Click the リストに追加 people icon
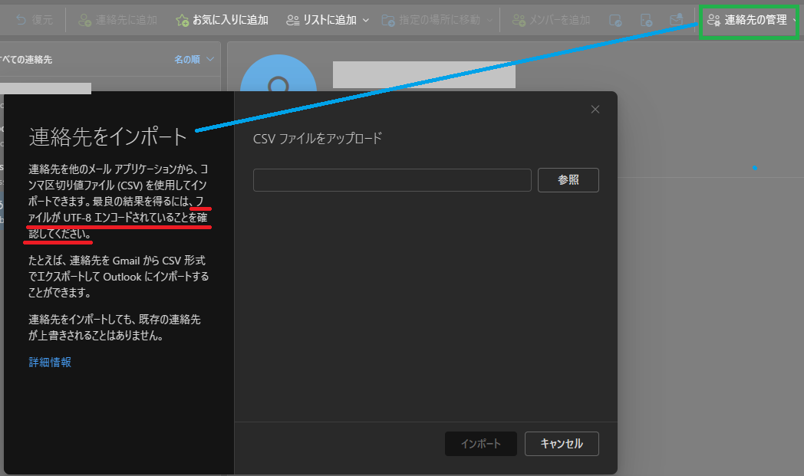The image size is (804, 476). pos(292,20)
